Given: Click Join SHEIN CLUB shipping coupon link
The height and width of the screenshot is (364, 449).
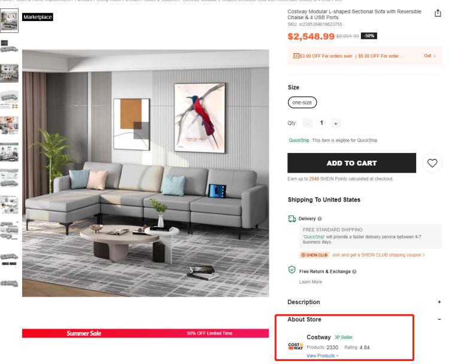Looking at the screenshot, I should click(378, 255).
